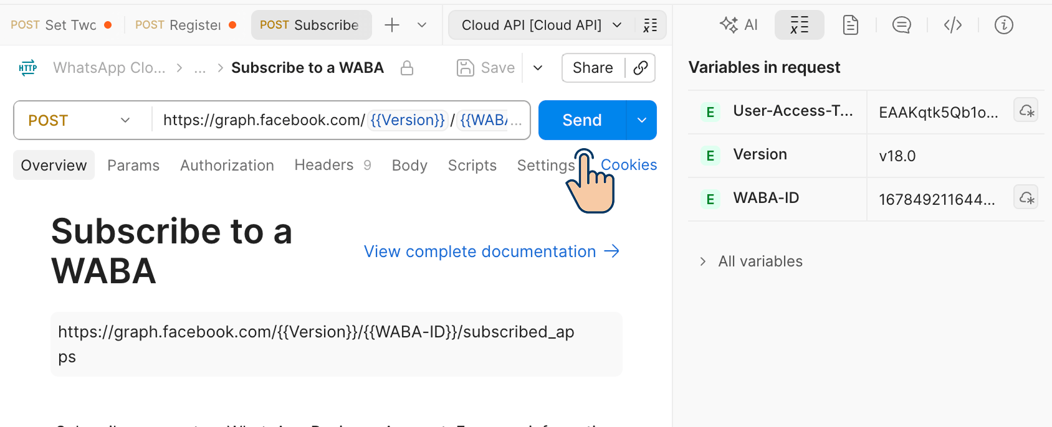1052x427 pixels.
Task: Click the Send button
Action: (x=582, y=120)
